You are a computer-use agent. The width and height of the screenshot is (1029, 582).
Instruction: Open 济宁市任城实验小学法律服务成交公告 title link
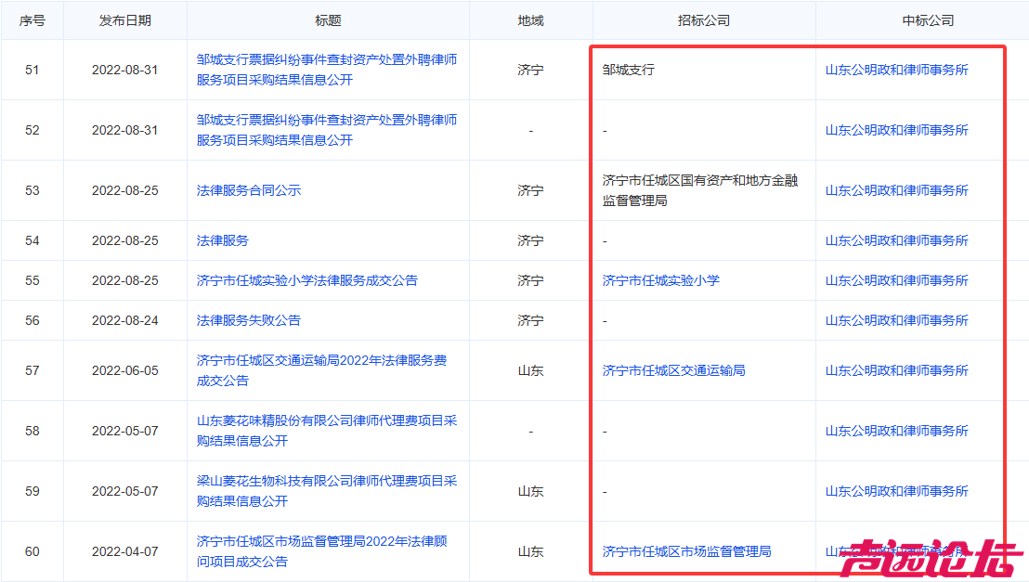(307, 280)
